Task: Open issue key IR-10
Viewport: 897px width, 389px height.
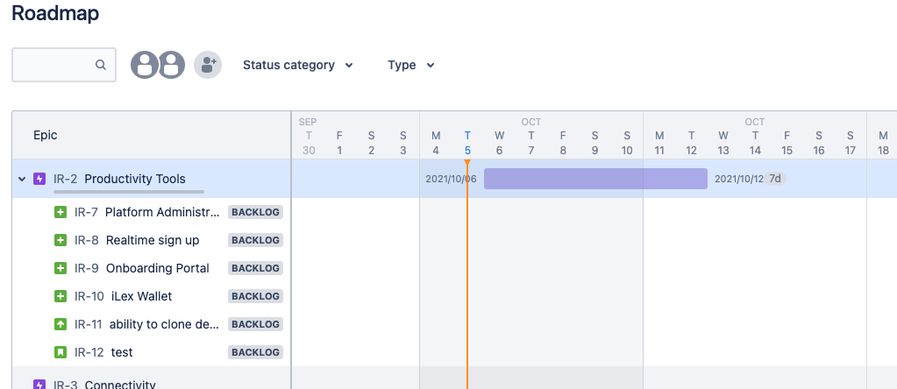Action: point(89,296)
